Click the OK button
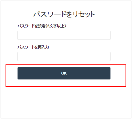Viewport: 132px width, 119px height. point(64,73)
